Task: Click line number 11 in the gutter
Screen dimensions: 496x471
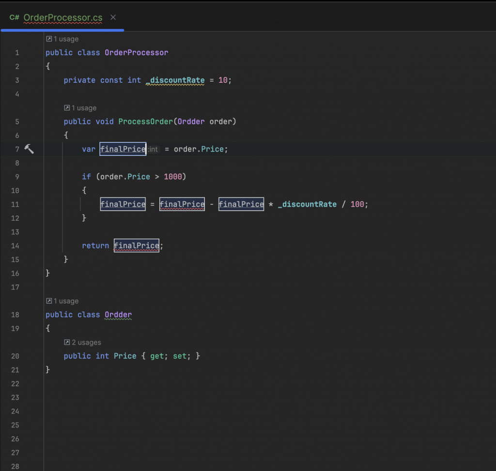Action: point(15,205)
